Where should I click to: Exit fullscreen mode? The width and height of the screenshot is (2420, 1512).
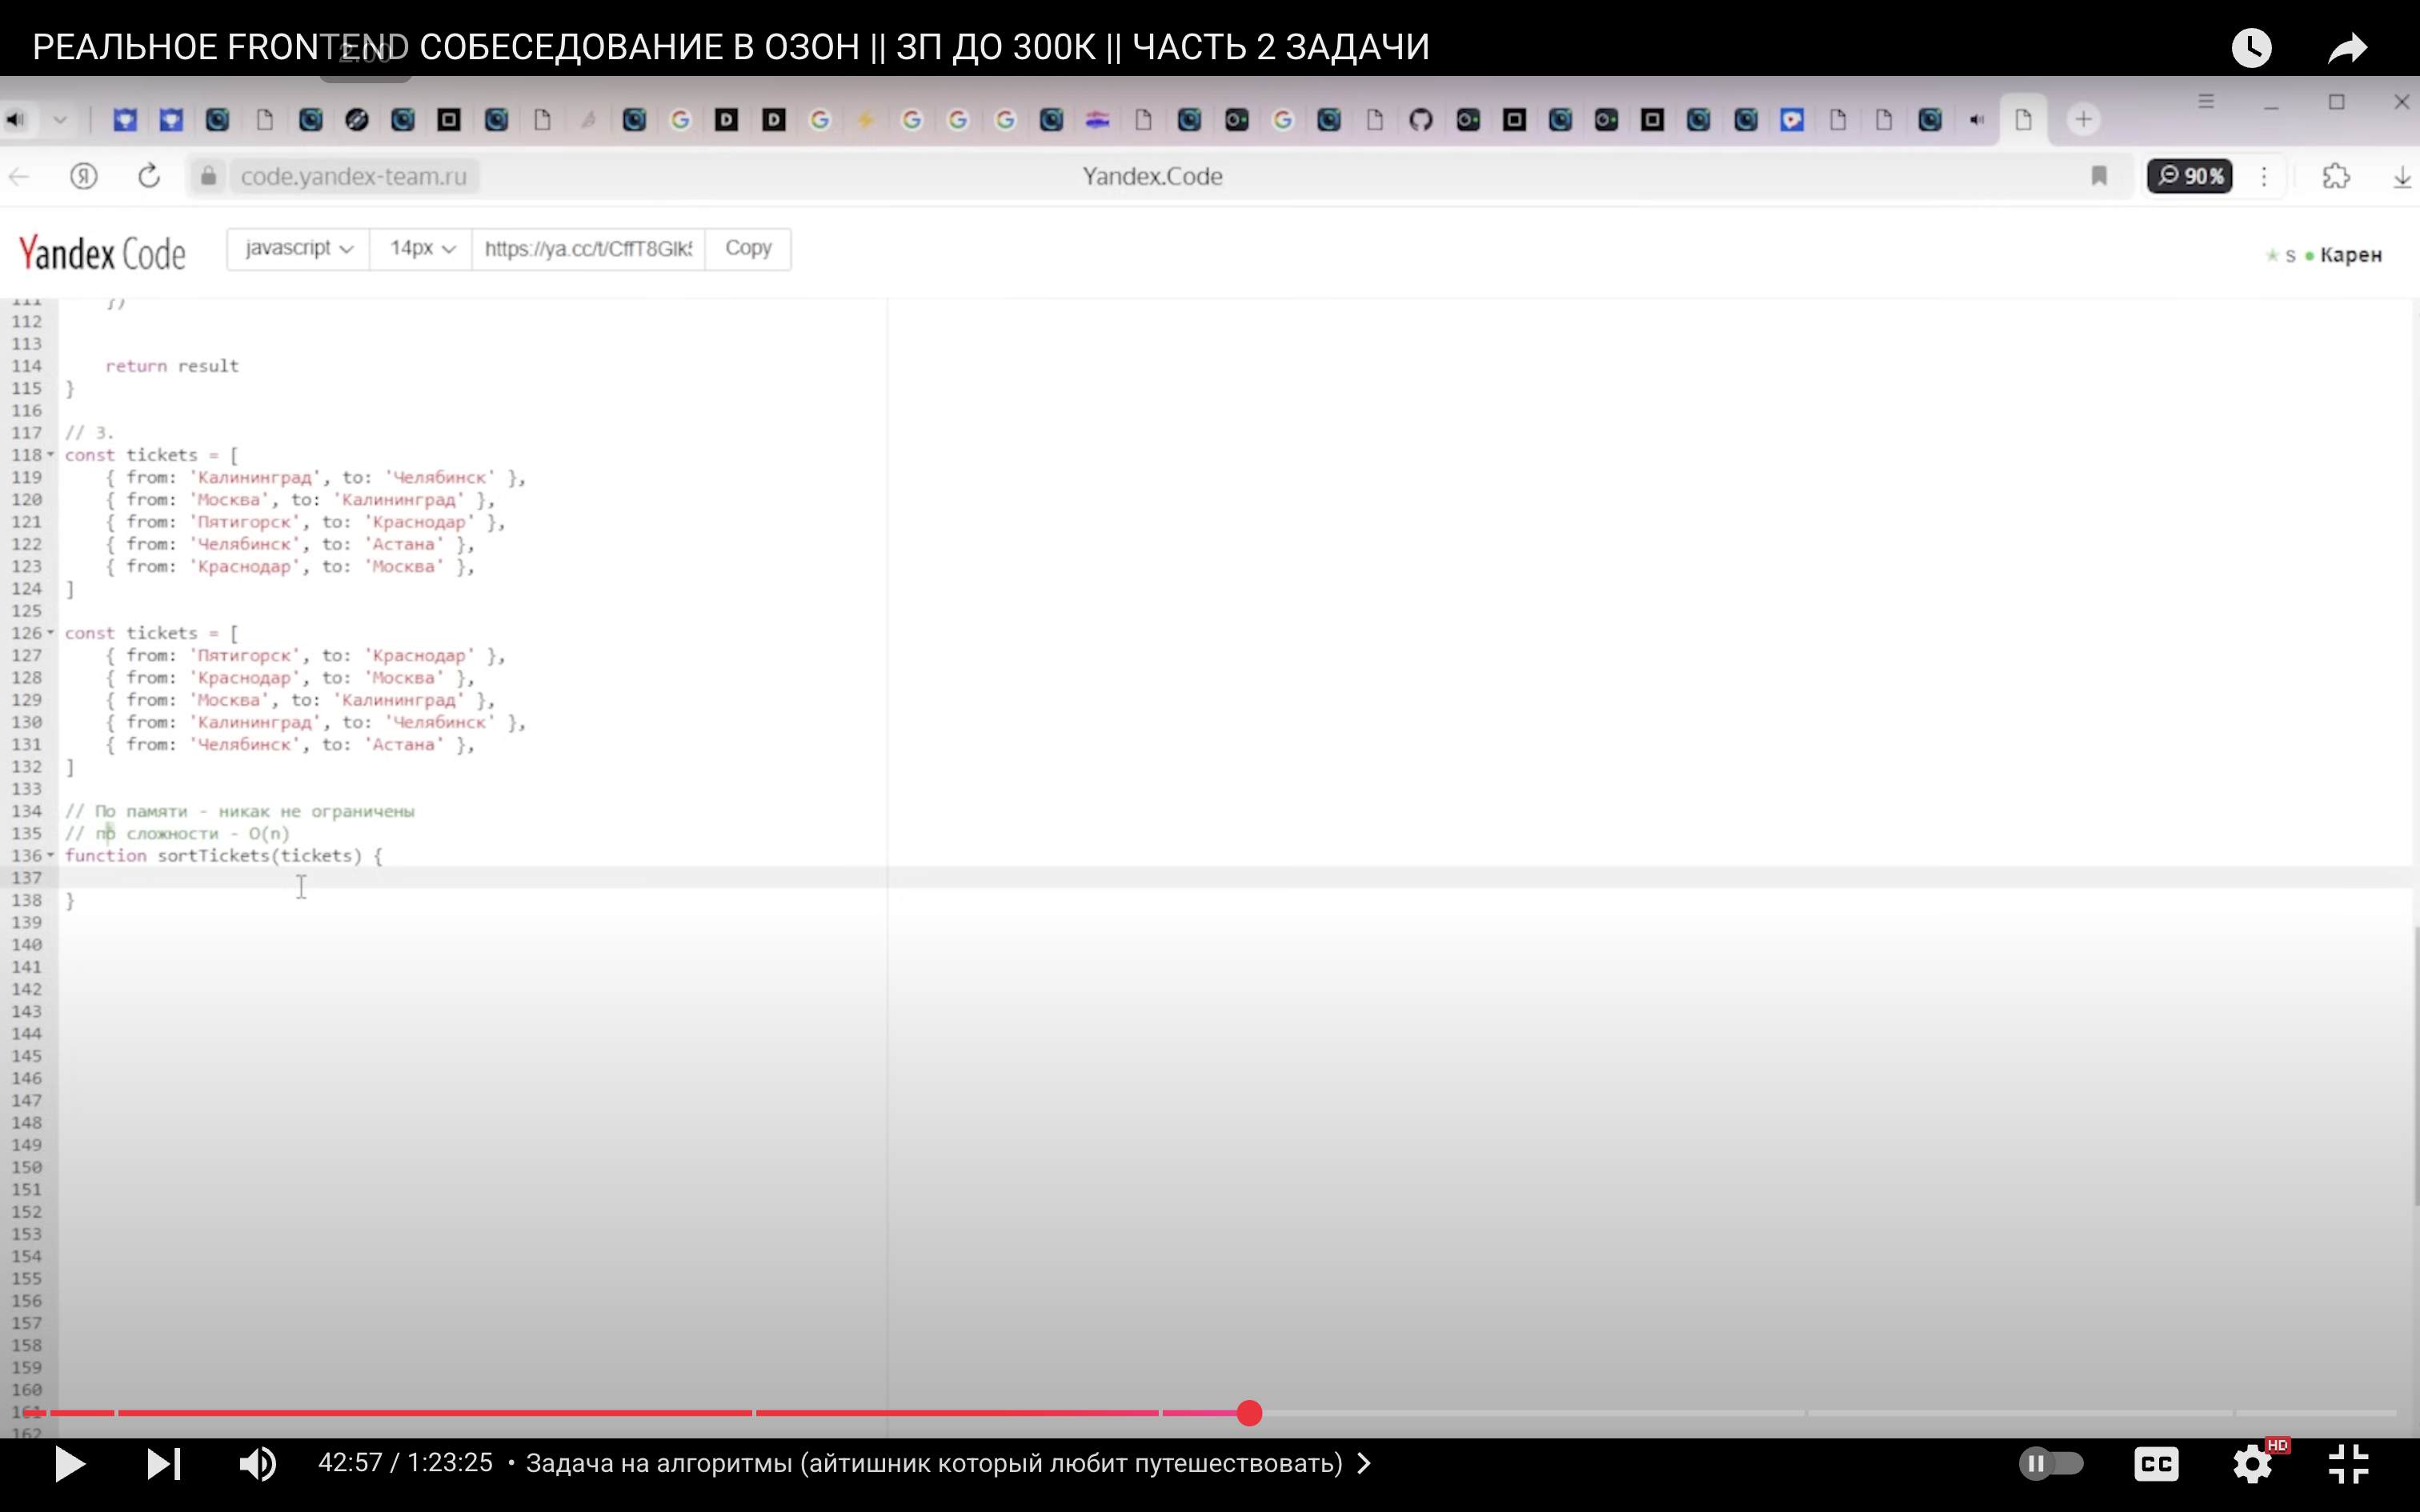click(2348, 1464)
